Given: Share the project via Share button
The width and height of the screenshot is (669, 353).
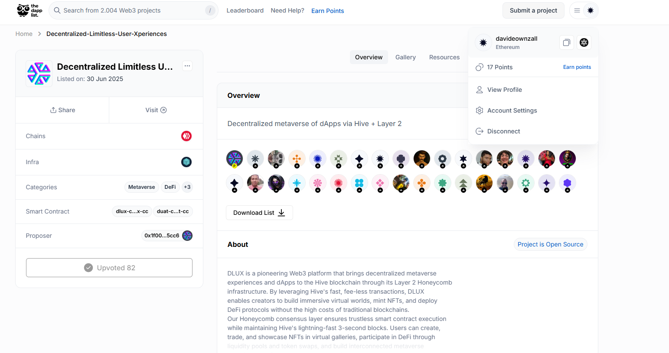Looking at the screenshot, I should coord(62,110).
